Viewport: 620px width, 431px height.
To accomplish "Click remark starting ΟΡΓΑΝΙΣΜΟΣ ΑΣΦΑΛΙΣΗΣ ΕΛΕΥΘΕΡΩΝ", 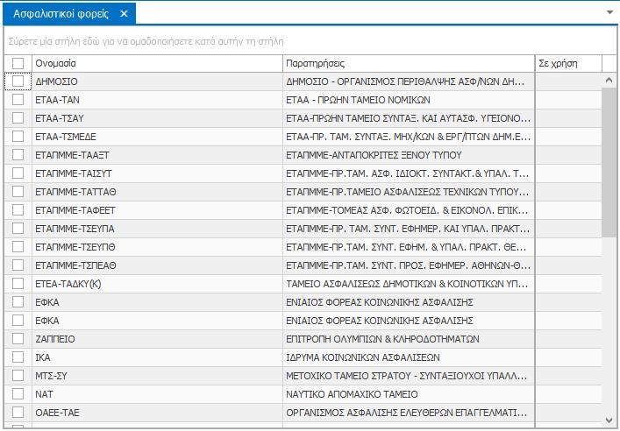I will tap(407, 413).
